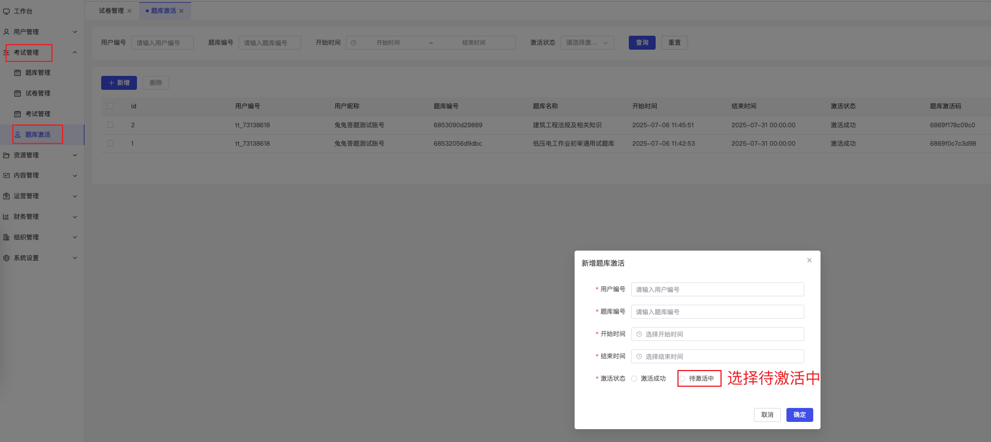Click start time 2025-07-06 11:45:51
The height and width of the screenshot is (442, 991).
[x=663, y=126]
